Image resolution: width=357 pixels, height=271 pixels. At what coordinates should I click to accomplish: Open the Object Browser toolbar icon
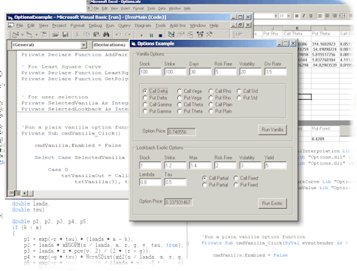[x=200, y=35]
